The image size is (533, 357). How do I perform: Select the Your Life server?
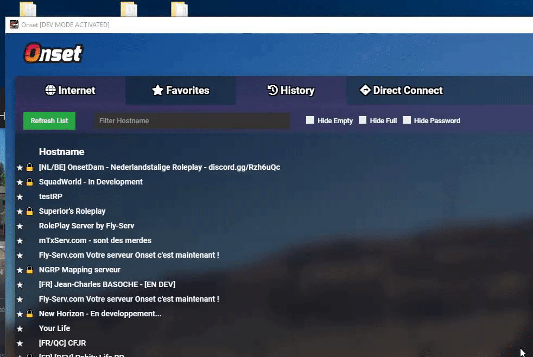(54, 328)
